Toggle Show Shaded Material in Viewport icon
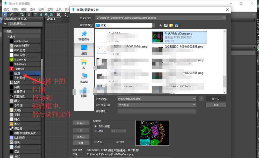This screenshot has height=158, width=259. tap(46, 14)
